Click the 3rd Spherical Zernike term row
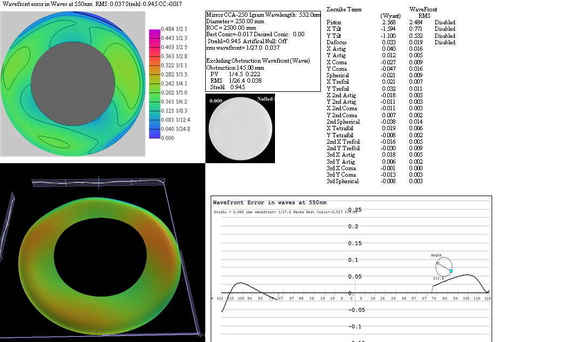584x342 pixels. coord(343,182)
